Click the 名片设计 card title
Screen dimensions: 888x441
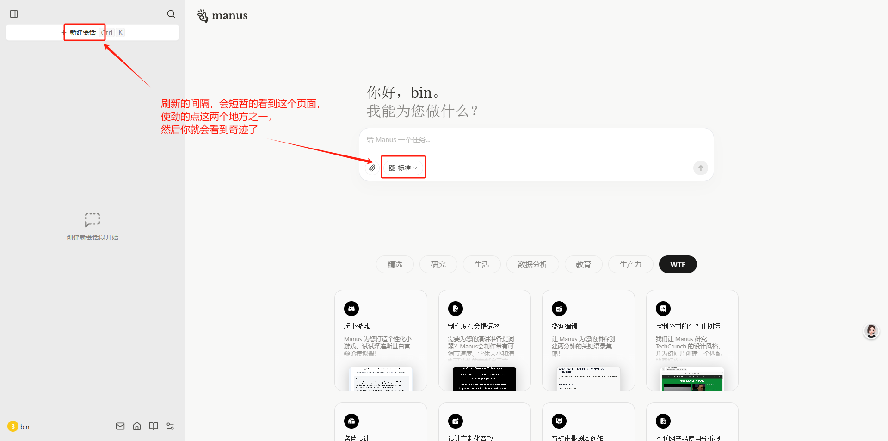pos(357,438)
